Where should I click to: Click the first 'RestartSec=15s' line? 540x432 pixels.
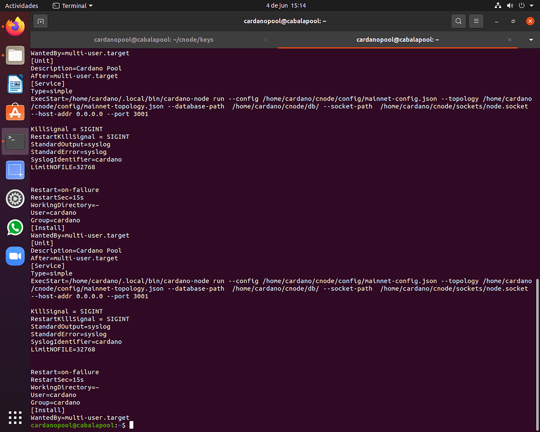tap(57, 198)
